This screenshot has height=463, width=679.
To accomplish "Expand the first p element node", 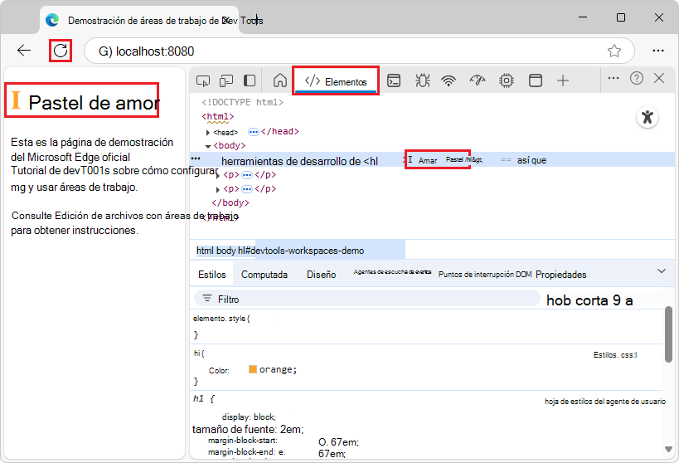I will tap(218, 175).
